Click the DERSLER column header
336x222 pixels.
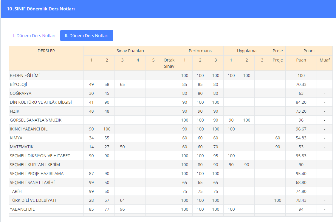click(46, 51)
